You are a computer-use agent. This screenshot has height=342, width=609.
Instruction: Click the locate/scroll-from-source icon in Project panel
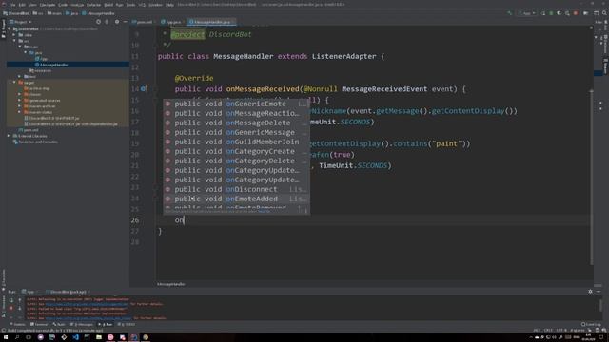(x=98, y=22)
